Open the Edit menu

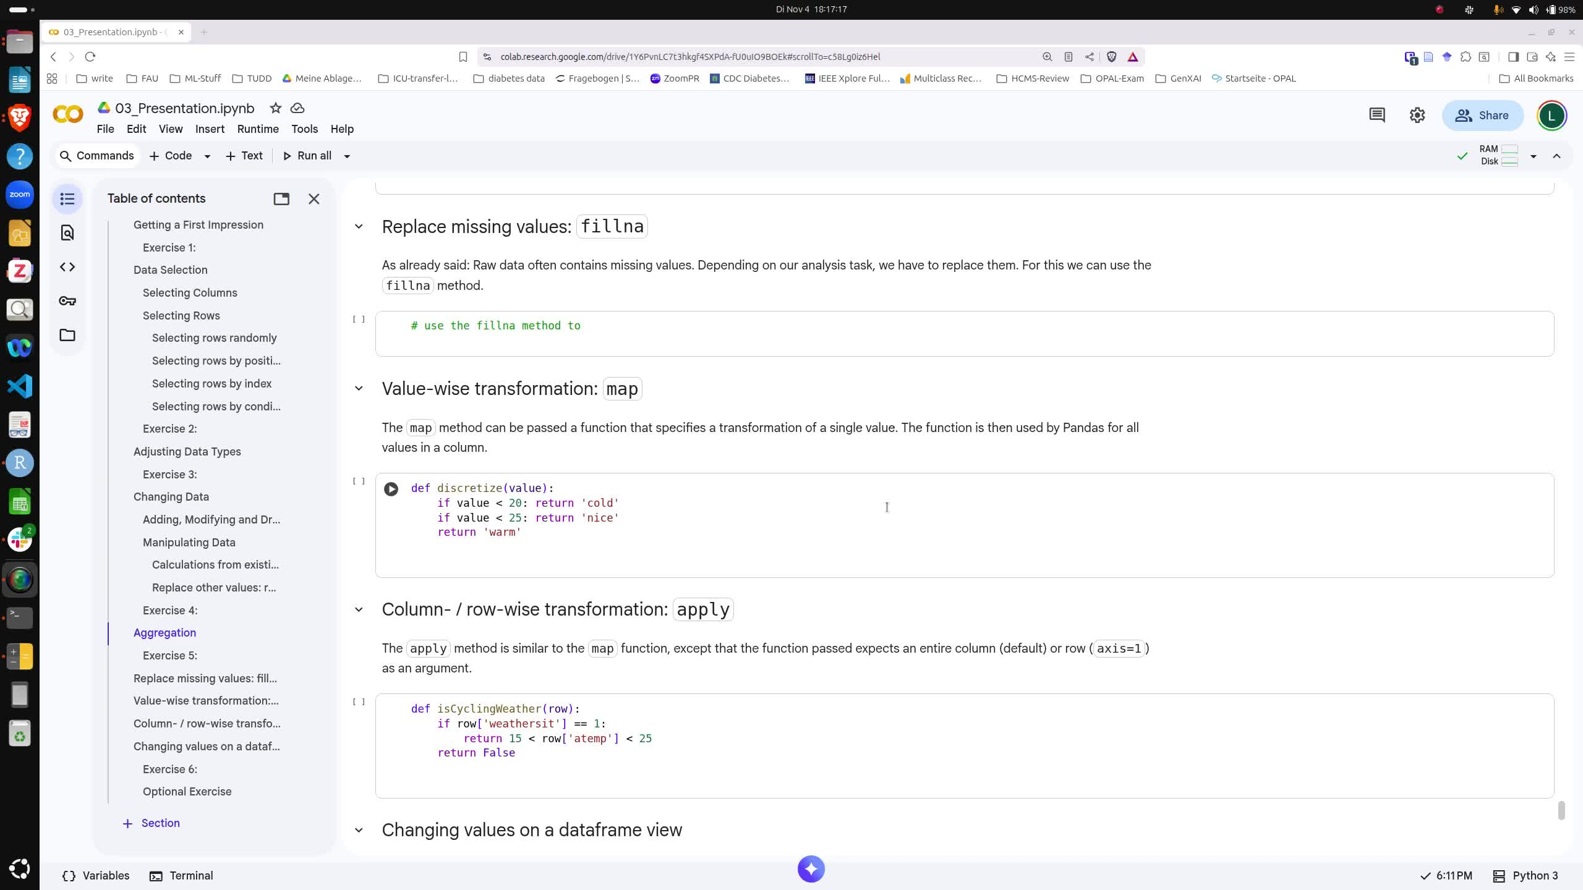pyautogui.click(x=136, y=129)
